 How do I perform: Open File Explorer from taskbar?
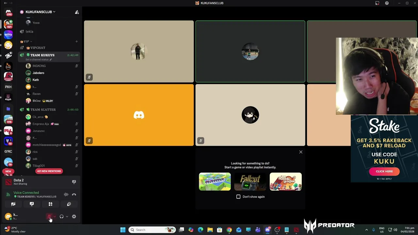210,230
